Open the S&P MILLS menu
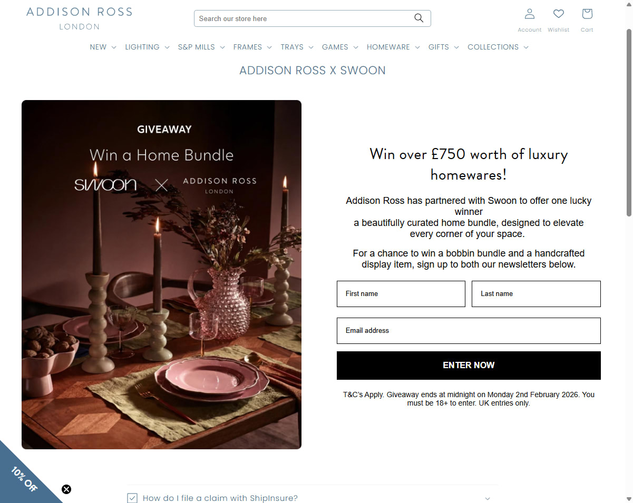This screenshot has width=633, height=503. tap(201, 47)
